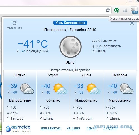
Task: Click humidity 80% under Вечером
Action: pyautogui.click(x=113, y=113)
